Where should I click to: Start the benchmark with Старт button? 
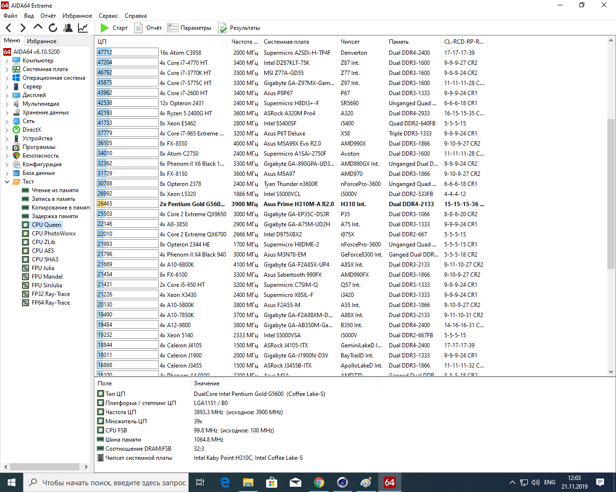coord(114,28)
